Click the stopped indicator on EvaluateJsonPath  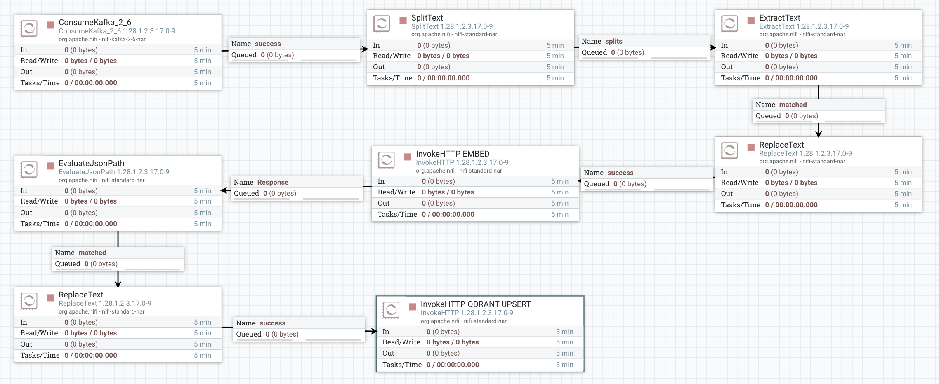[50, 166]
